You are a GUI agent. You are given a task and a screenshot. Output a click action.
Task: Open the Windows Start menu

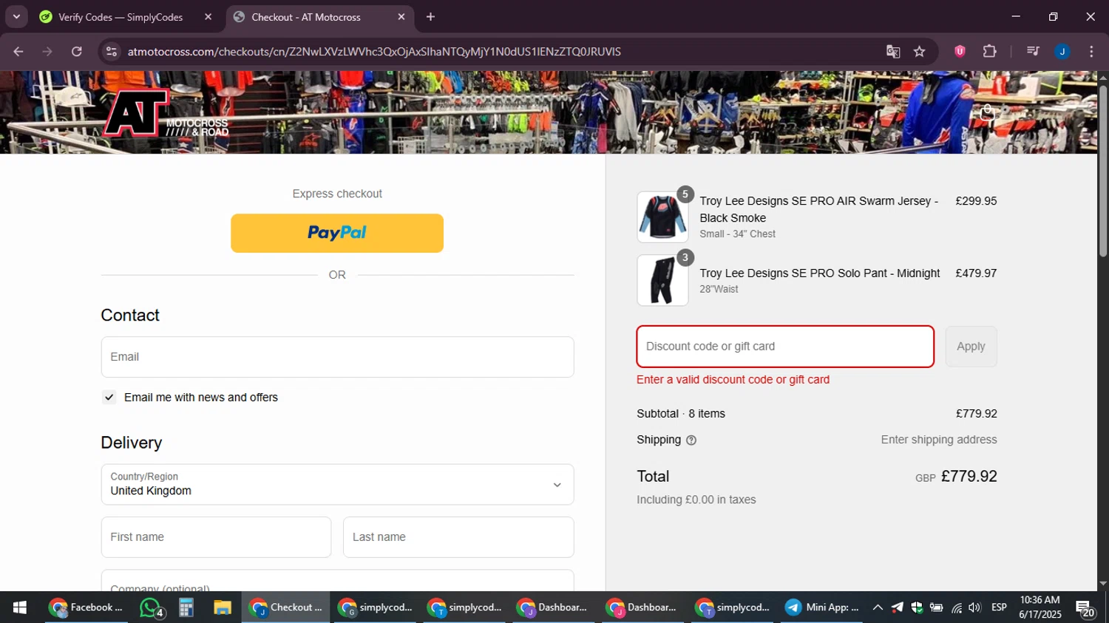20,607
